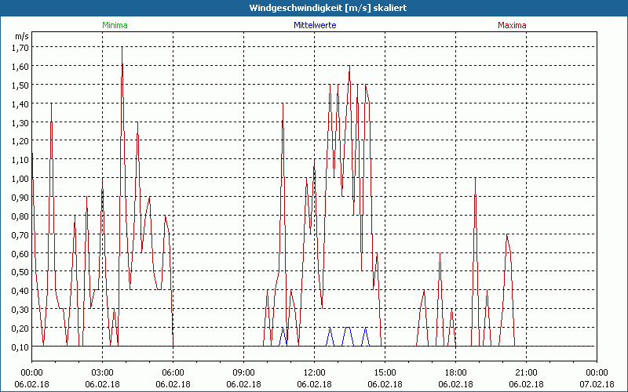
Task: Click the 0,10 y-axis value label
Action: point(20,347)
